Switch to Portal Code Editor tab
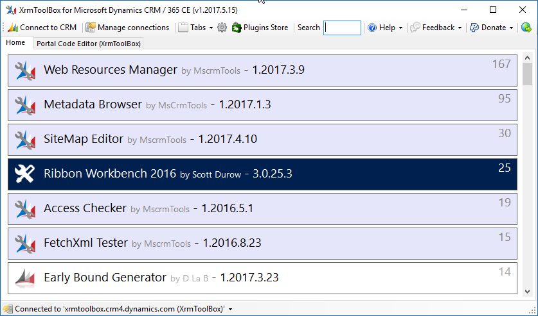Screen dimensions: 538x316 pos(88,44)
